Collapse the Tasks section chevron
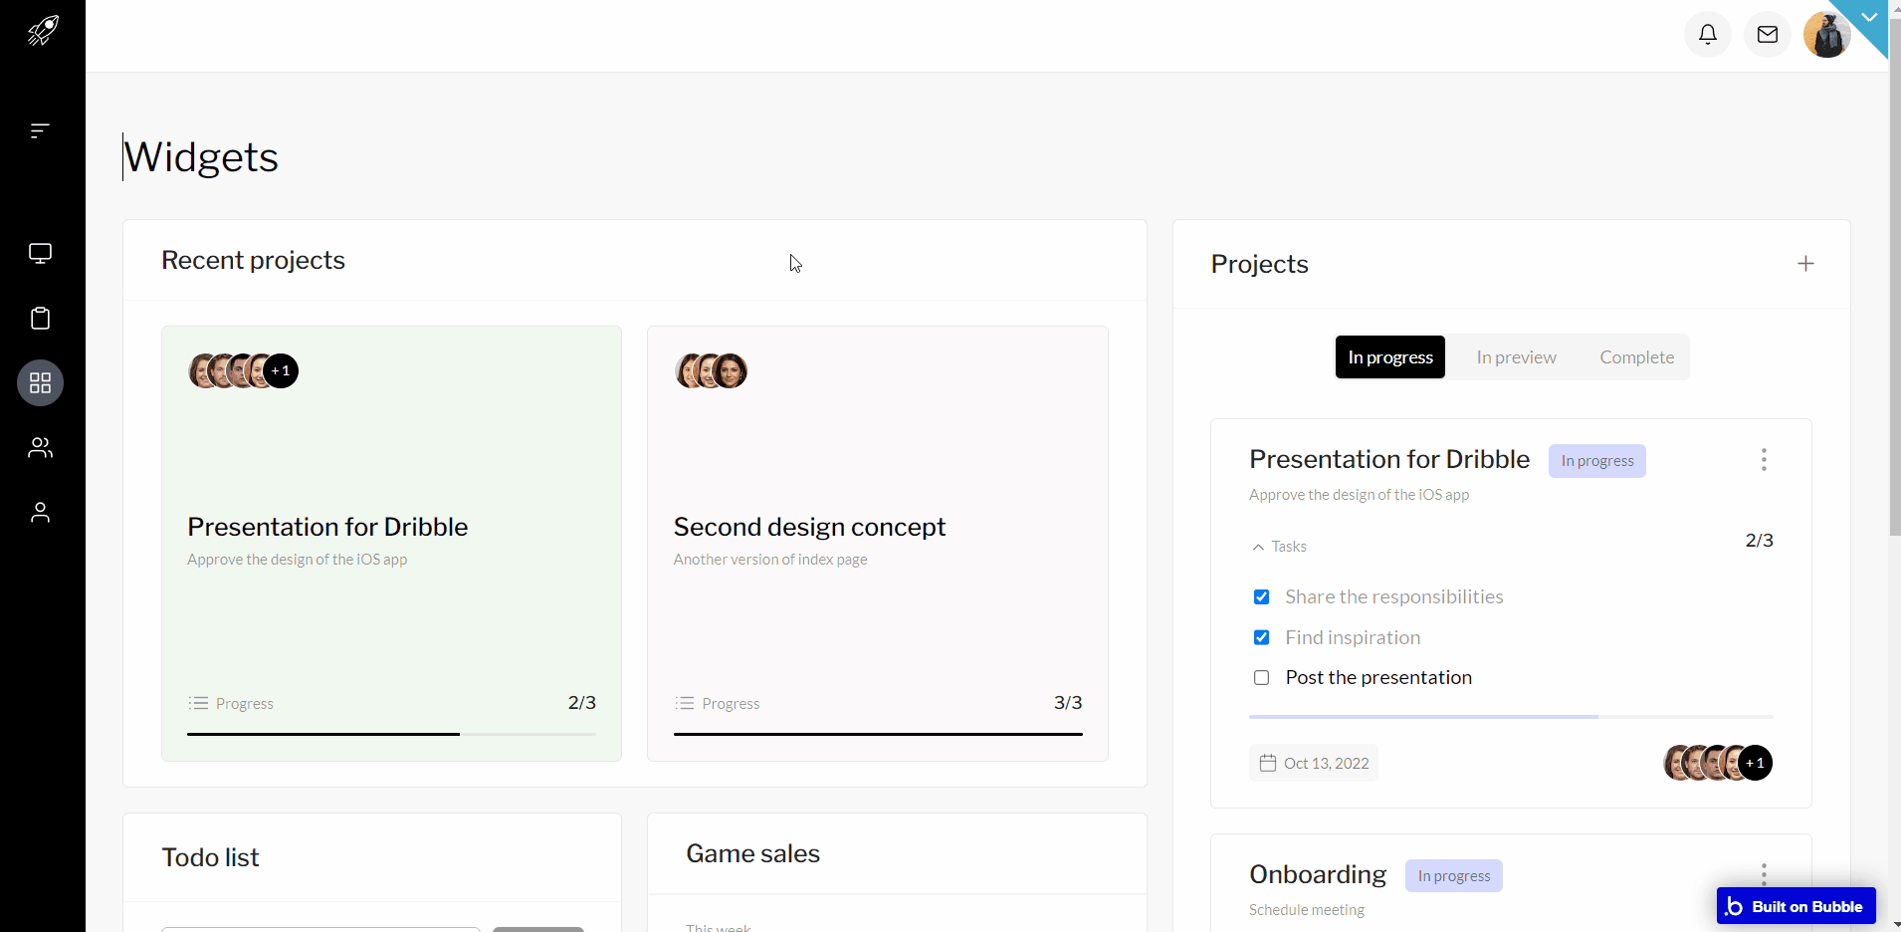1901x932 pixels. click(x=1258, y=547)
